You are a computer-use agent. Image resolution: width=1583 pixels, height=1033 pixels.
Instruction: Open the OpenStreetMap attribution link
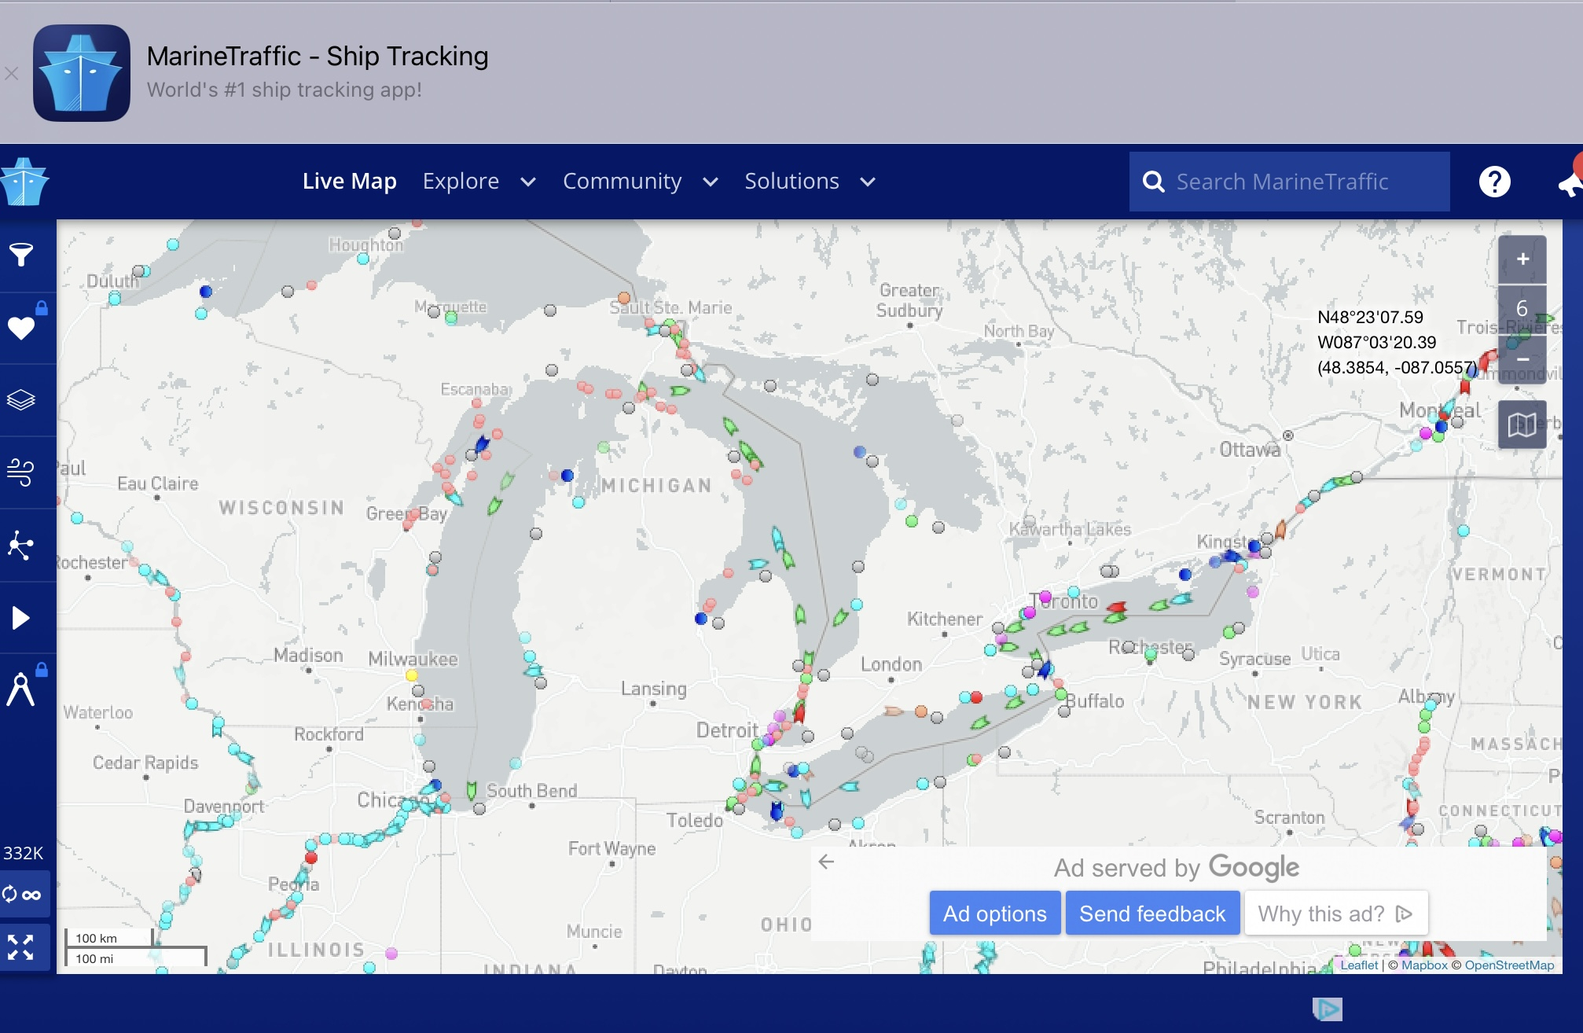(x=1508, y=965)
